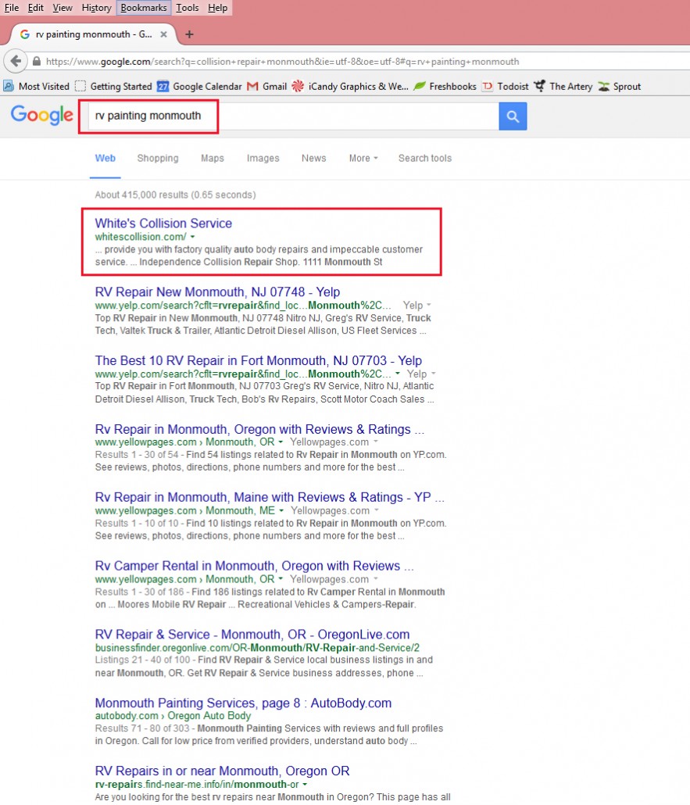
Task: Switch to the News results tab
Action: [313, 158]
